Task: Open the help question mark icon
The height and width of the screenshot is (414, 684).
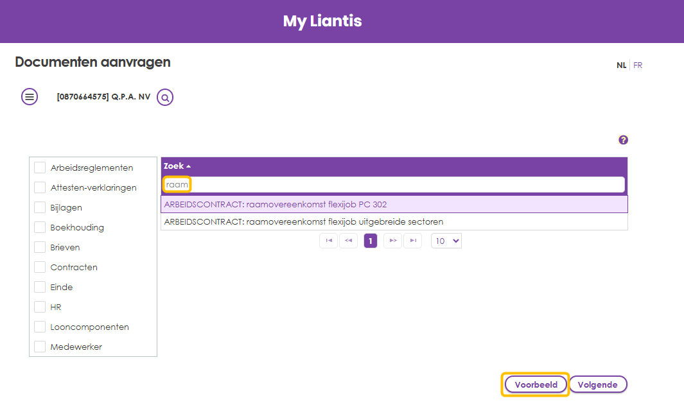Action: point(624,140)
